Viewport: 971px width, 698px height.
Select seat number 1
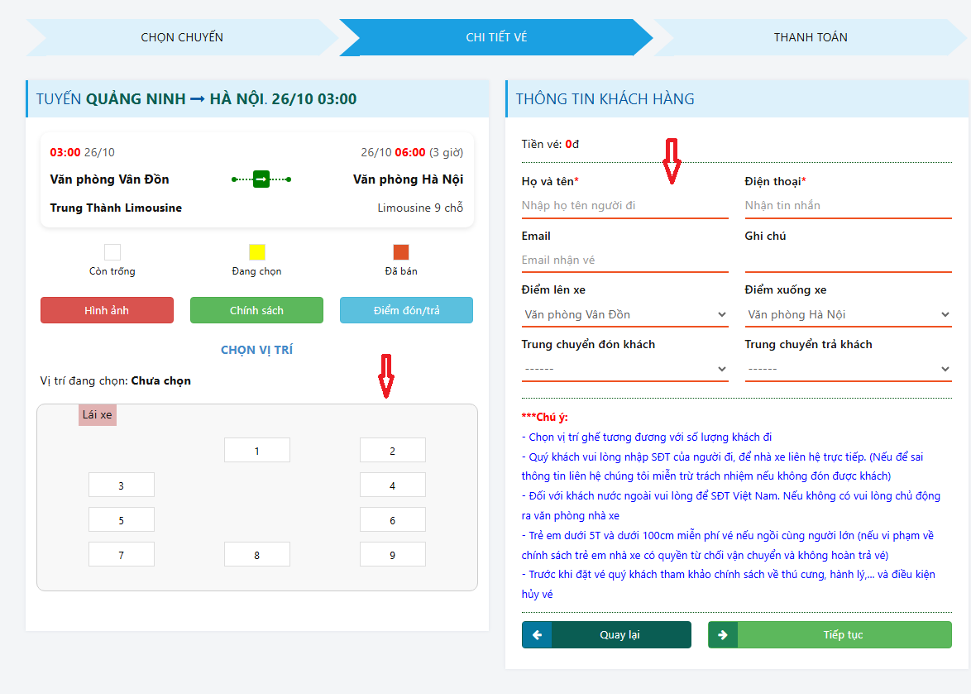pyautogui.click(x=256, y=451)
